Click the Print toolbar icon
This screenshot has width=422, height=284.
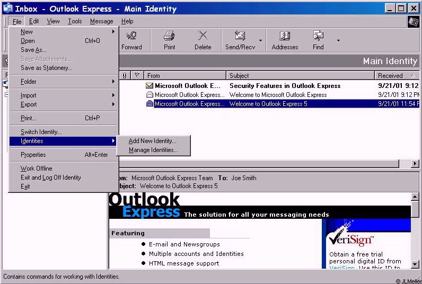[x=169, y=36]
